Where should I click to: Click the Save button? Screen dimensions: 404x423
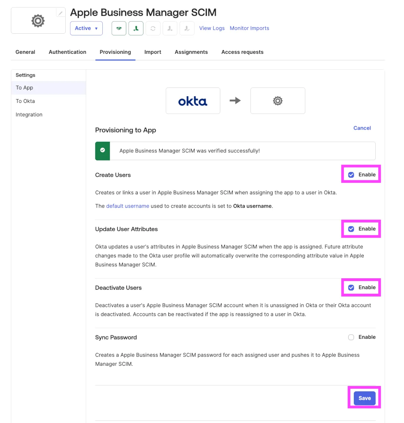(x=365, y=398)
